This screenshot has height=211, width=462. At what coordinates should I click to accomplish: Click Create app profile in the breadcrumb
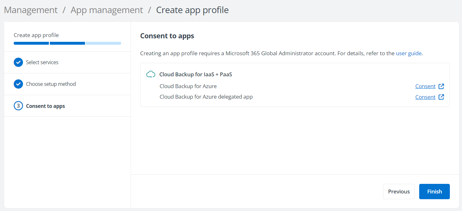click(192, 10)
